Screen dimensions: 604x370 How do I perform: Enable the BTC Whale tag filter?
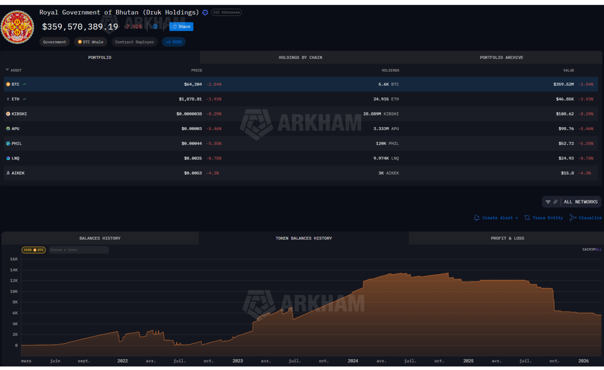[90, 42]
